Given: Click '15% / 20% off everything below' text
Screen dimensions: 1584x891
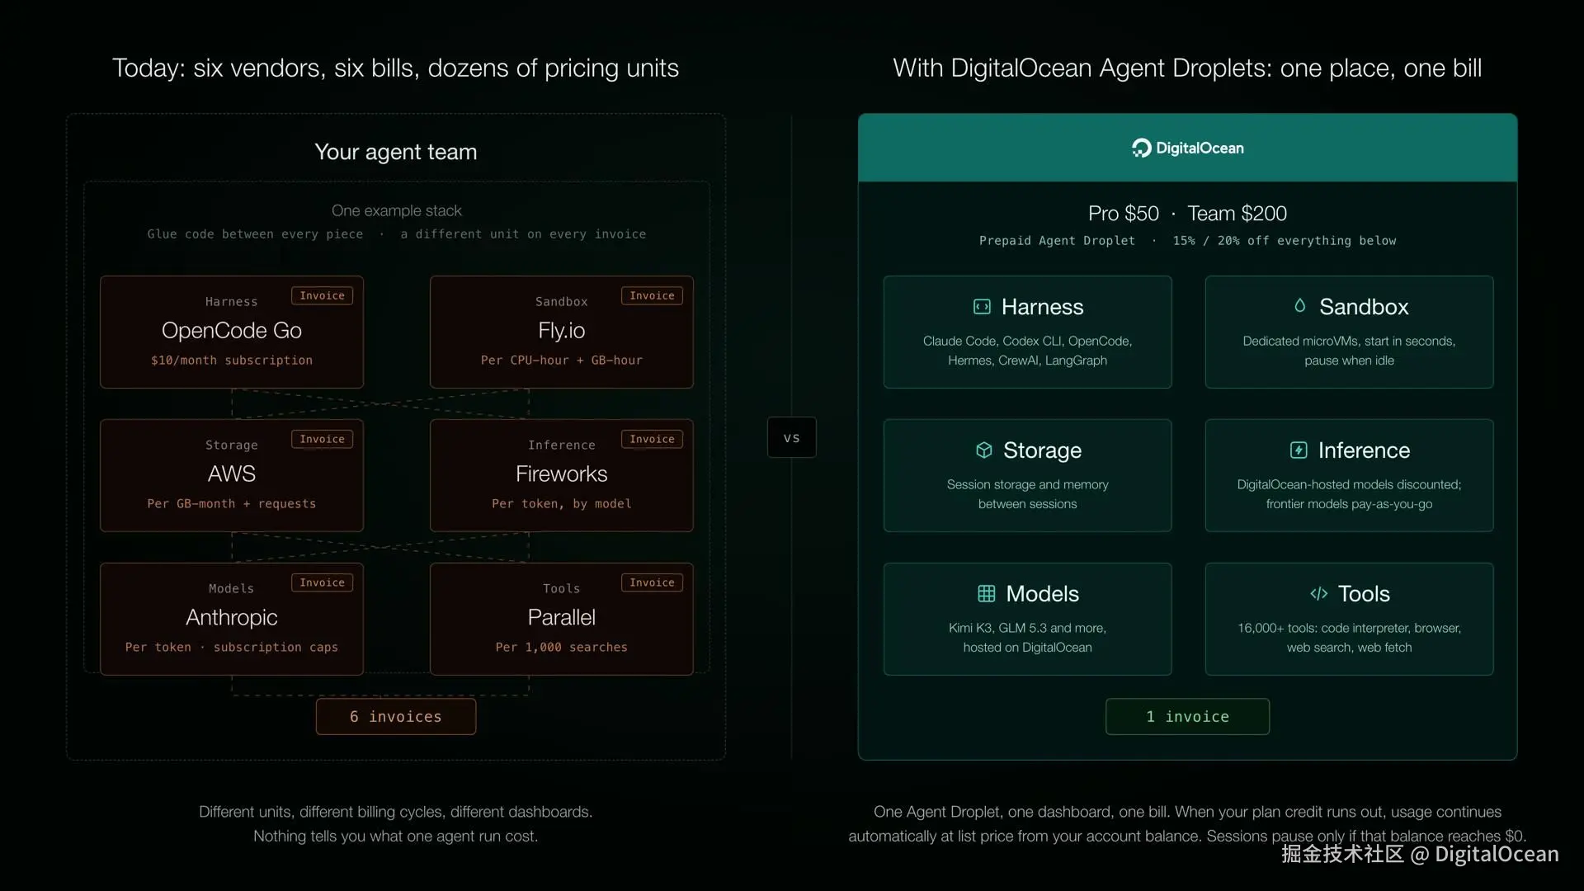Looking at the screenshot, I should pyautogui.click(x=1285, y=241).
